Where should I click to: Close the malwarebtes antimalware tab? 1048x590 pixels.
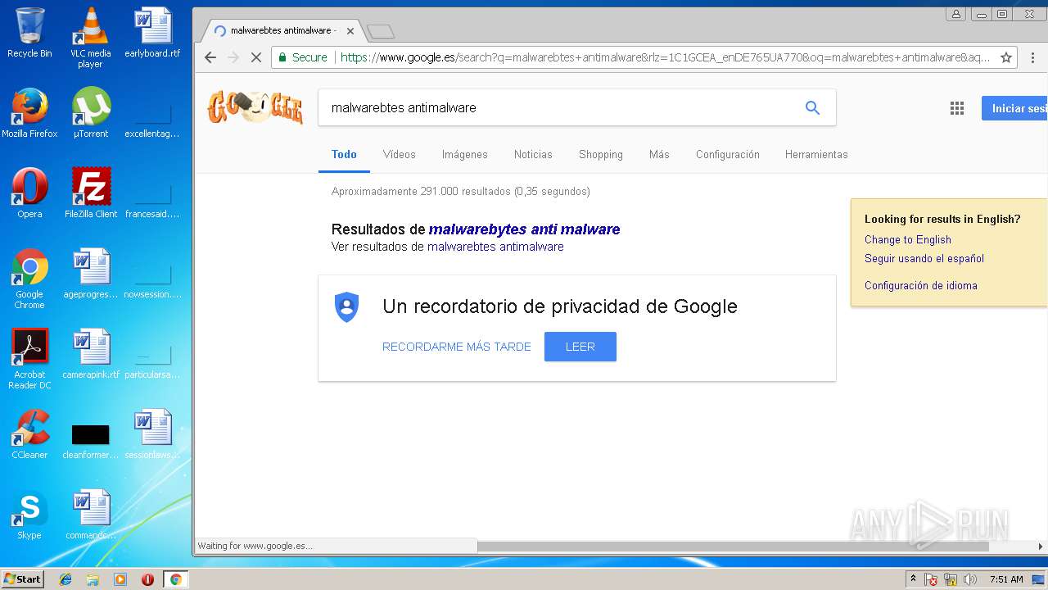coord(350,31)
